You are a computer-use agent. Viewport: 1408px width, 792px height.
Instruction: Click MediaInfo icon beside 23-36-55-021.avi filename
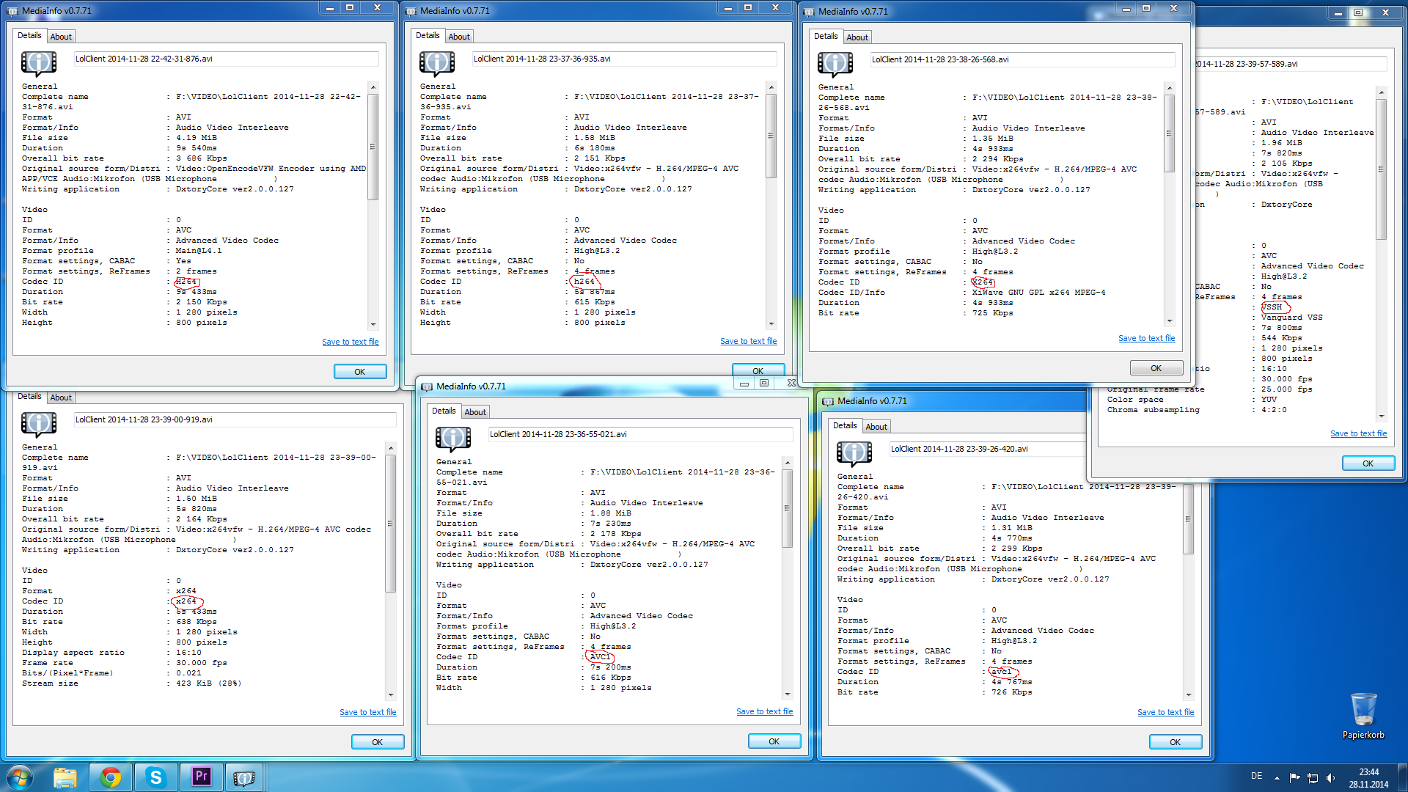point(453,439)
